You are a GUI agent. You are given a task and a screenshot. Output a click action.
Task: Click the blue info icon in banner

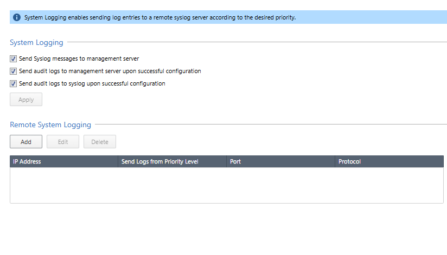(x=17, y=17)
